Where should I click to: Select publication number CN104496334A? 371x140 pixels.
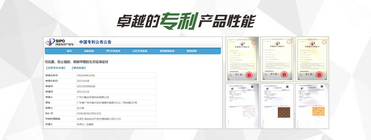coord(86,75)
